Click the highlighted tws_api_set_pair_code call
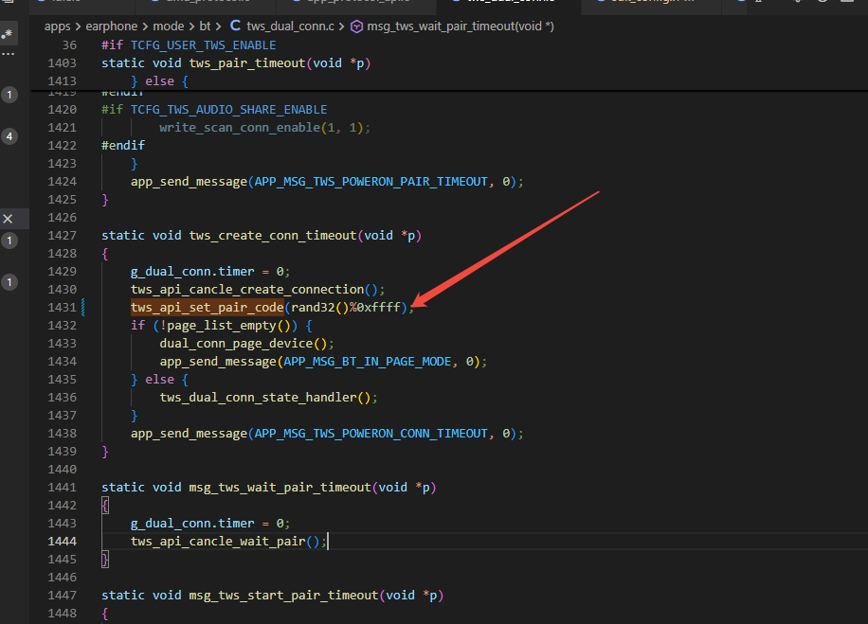 tap(207, 307)
